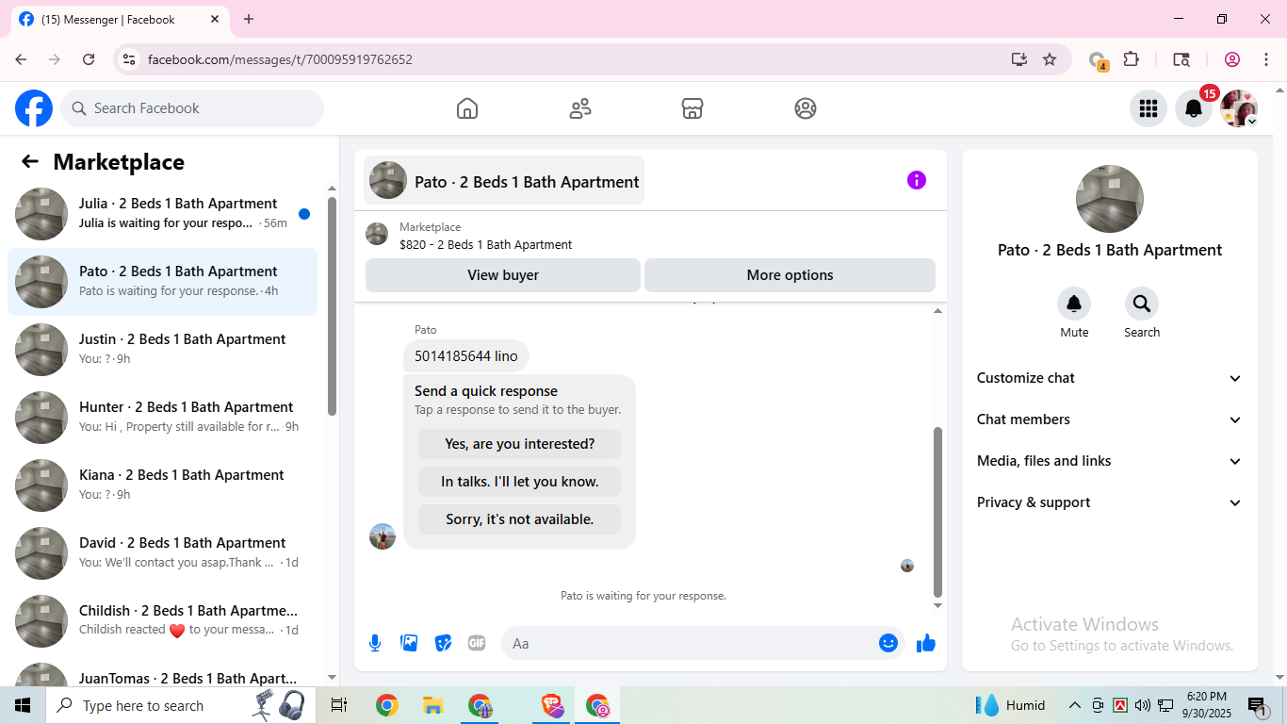Expand Media, files and links section
The image size is (1287, 724).
pos(1110,461)
